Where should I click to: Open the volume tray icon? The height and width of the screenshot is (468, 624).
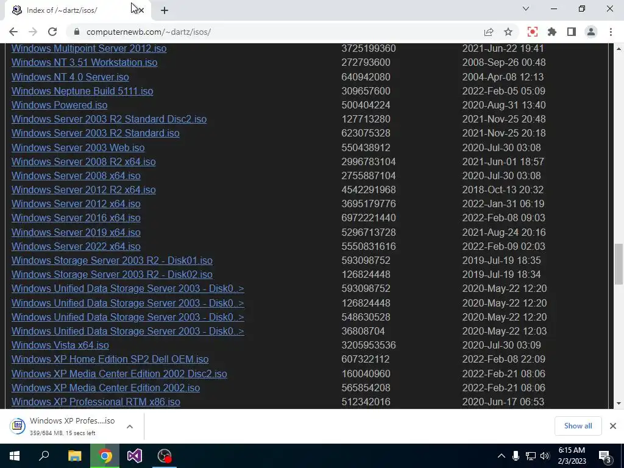pos(545,456)
